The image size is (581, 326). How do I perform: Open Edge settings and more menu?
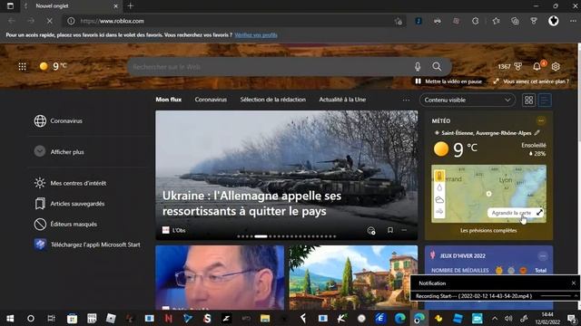click(x=573, y=21)
